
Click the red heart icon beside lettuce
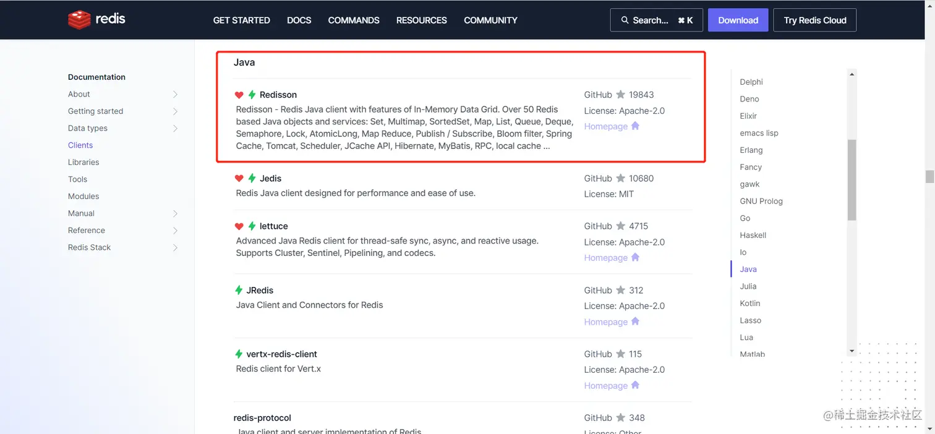pos(239,226)
